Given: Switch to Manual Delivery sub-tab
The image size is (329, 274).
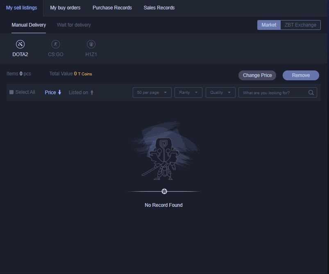Looking at the screenshot, I should point(29,25).
